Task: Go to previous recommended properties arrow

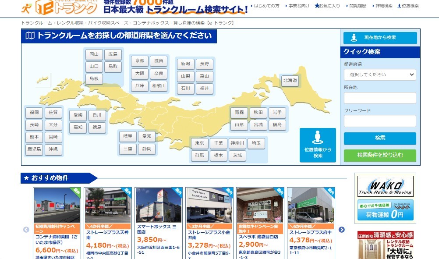Action: coord(26,230)
